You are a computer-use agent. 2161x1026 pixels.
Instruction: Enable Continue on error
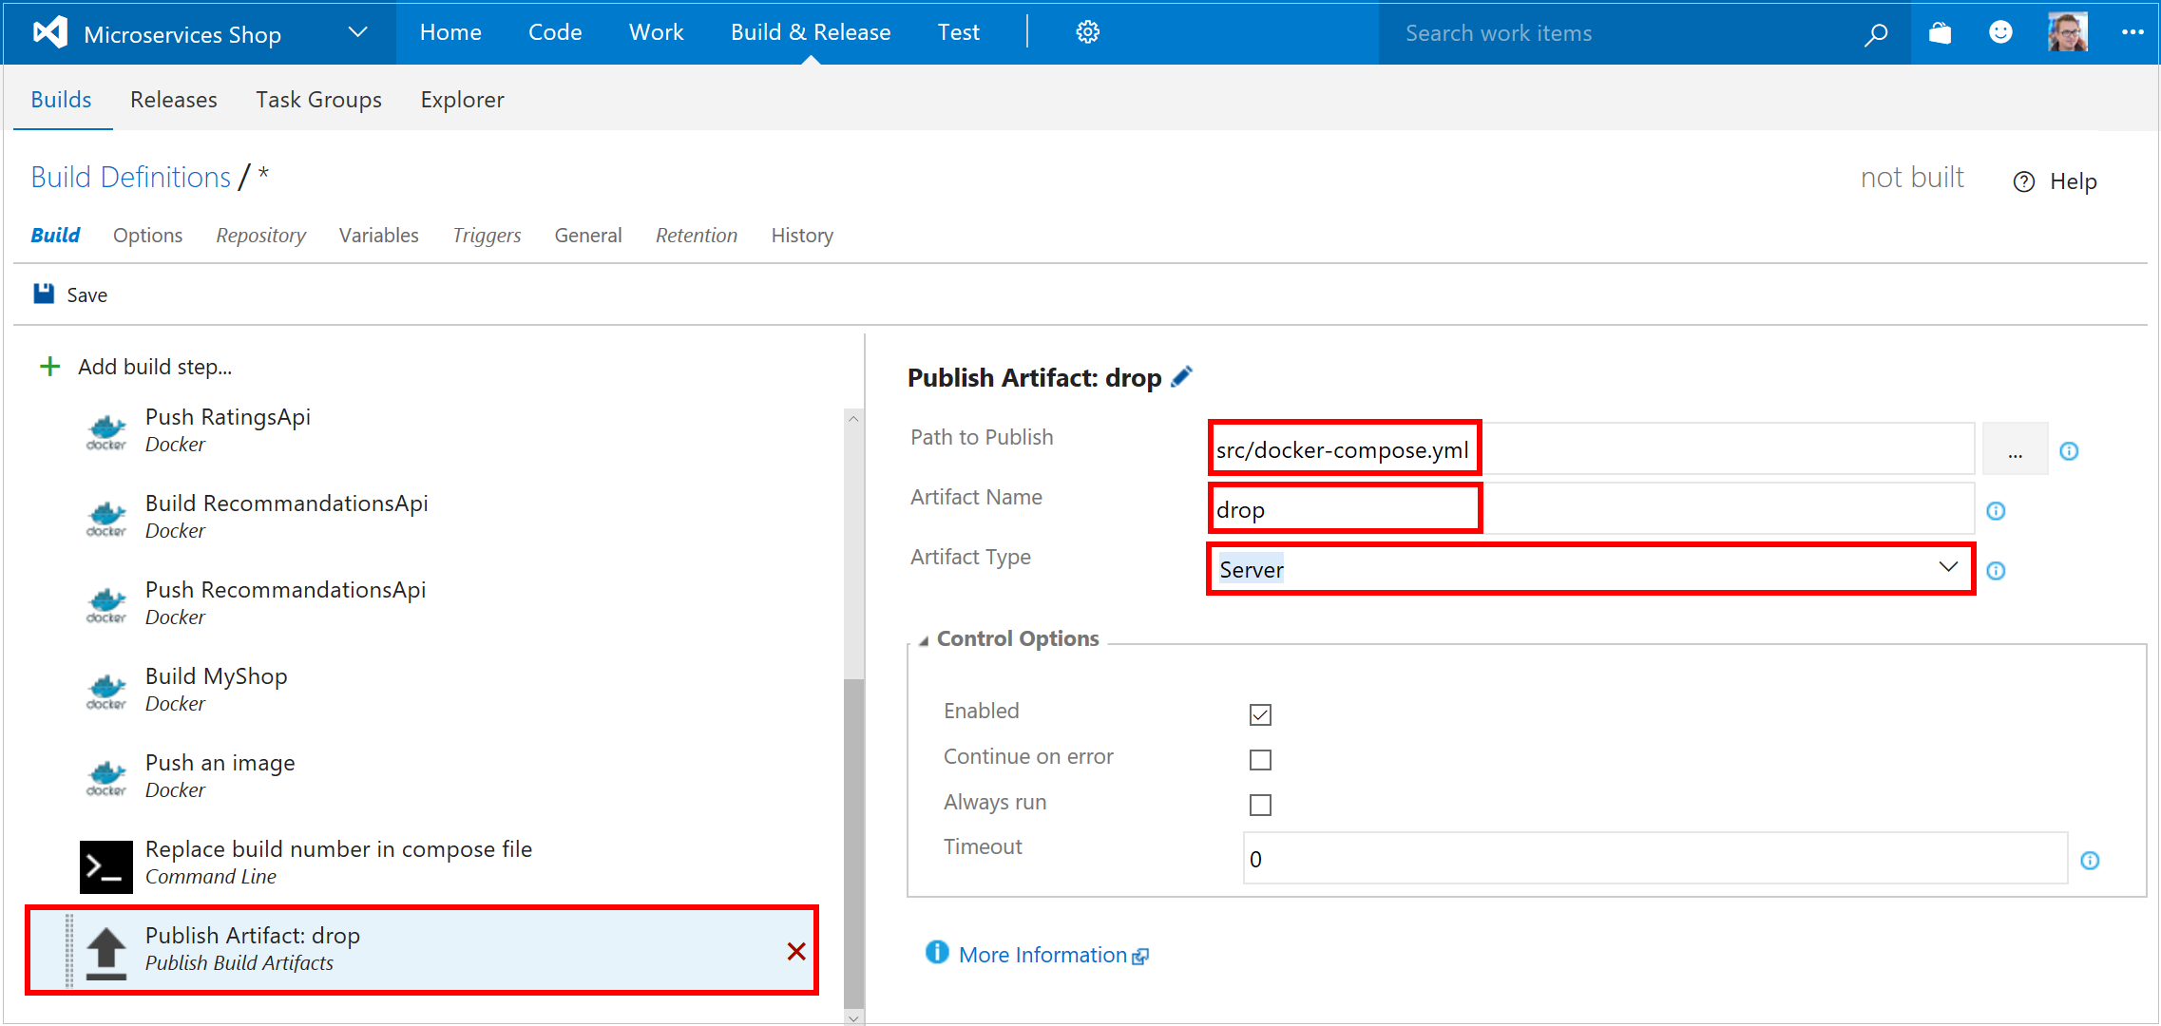click(1260, 759)
